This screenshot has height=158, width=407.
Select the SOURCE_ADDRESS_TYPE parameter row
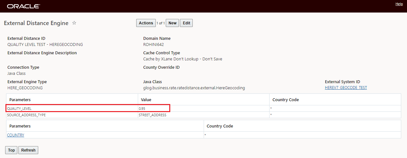26,115
